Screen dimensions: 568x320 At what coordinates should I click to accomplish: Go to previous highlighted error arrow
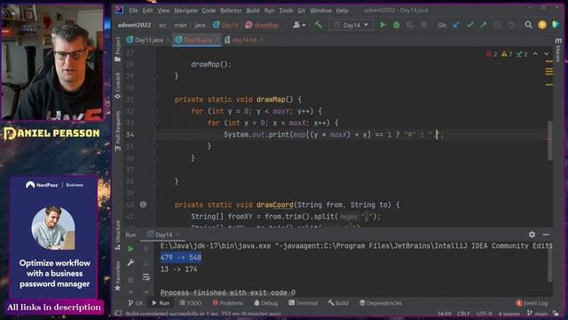(x=535, y=53)
